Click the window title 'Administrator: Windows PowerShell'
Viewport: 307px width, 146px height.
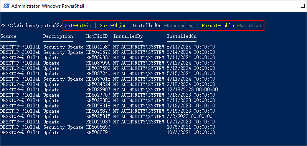tap(48, 6)
